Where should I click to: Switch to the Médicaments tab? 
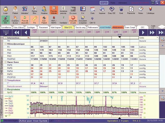(x=118, y=28)
